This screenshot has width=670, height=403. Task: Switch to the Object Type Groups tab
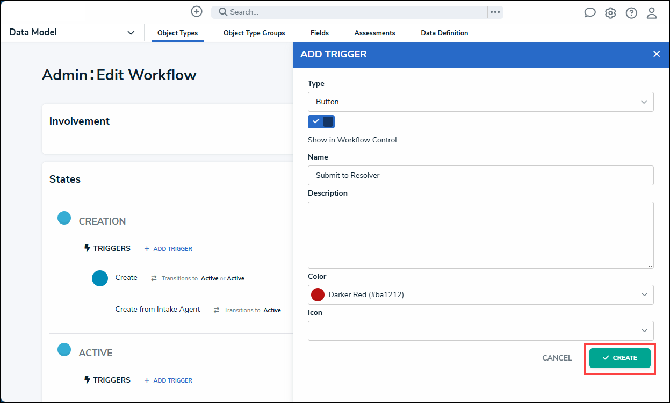coord(254,33)
